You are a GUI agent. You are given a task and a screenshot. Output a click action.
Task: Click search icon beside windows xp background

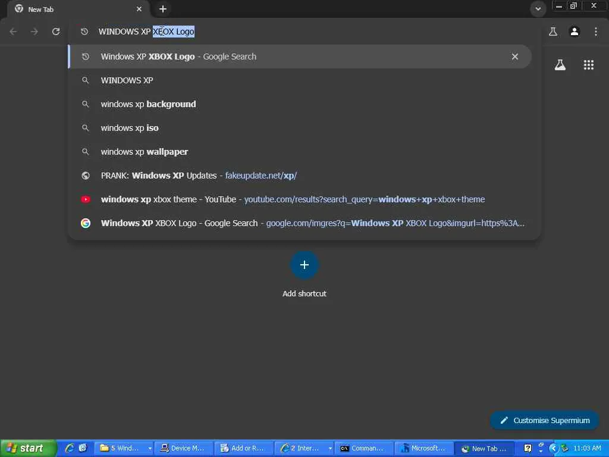tap(86, 104)
